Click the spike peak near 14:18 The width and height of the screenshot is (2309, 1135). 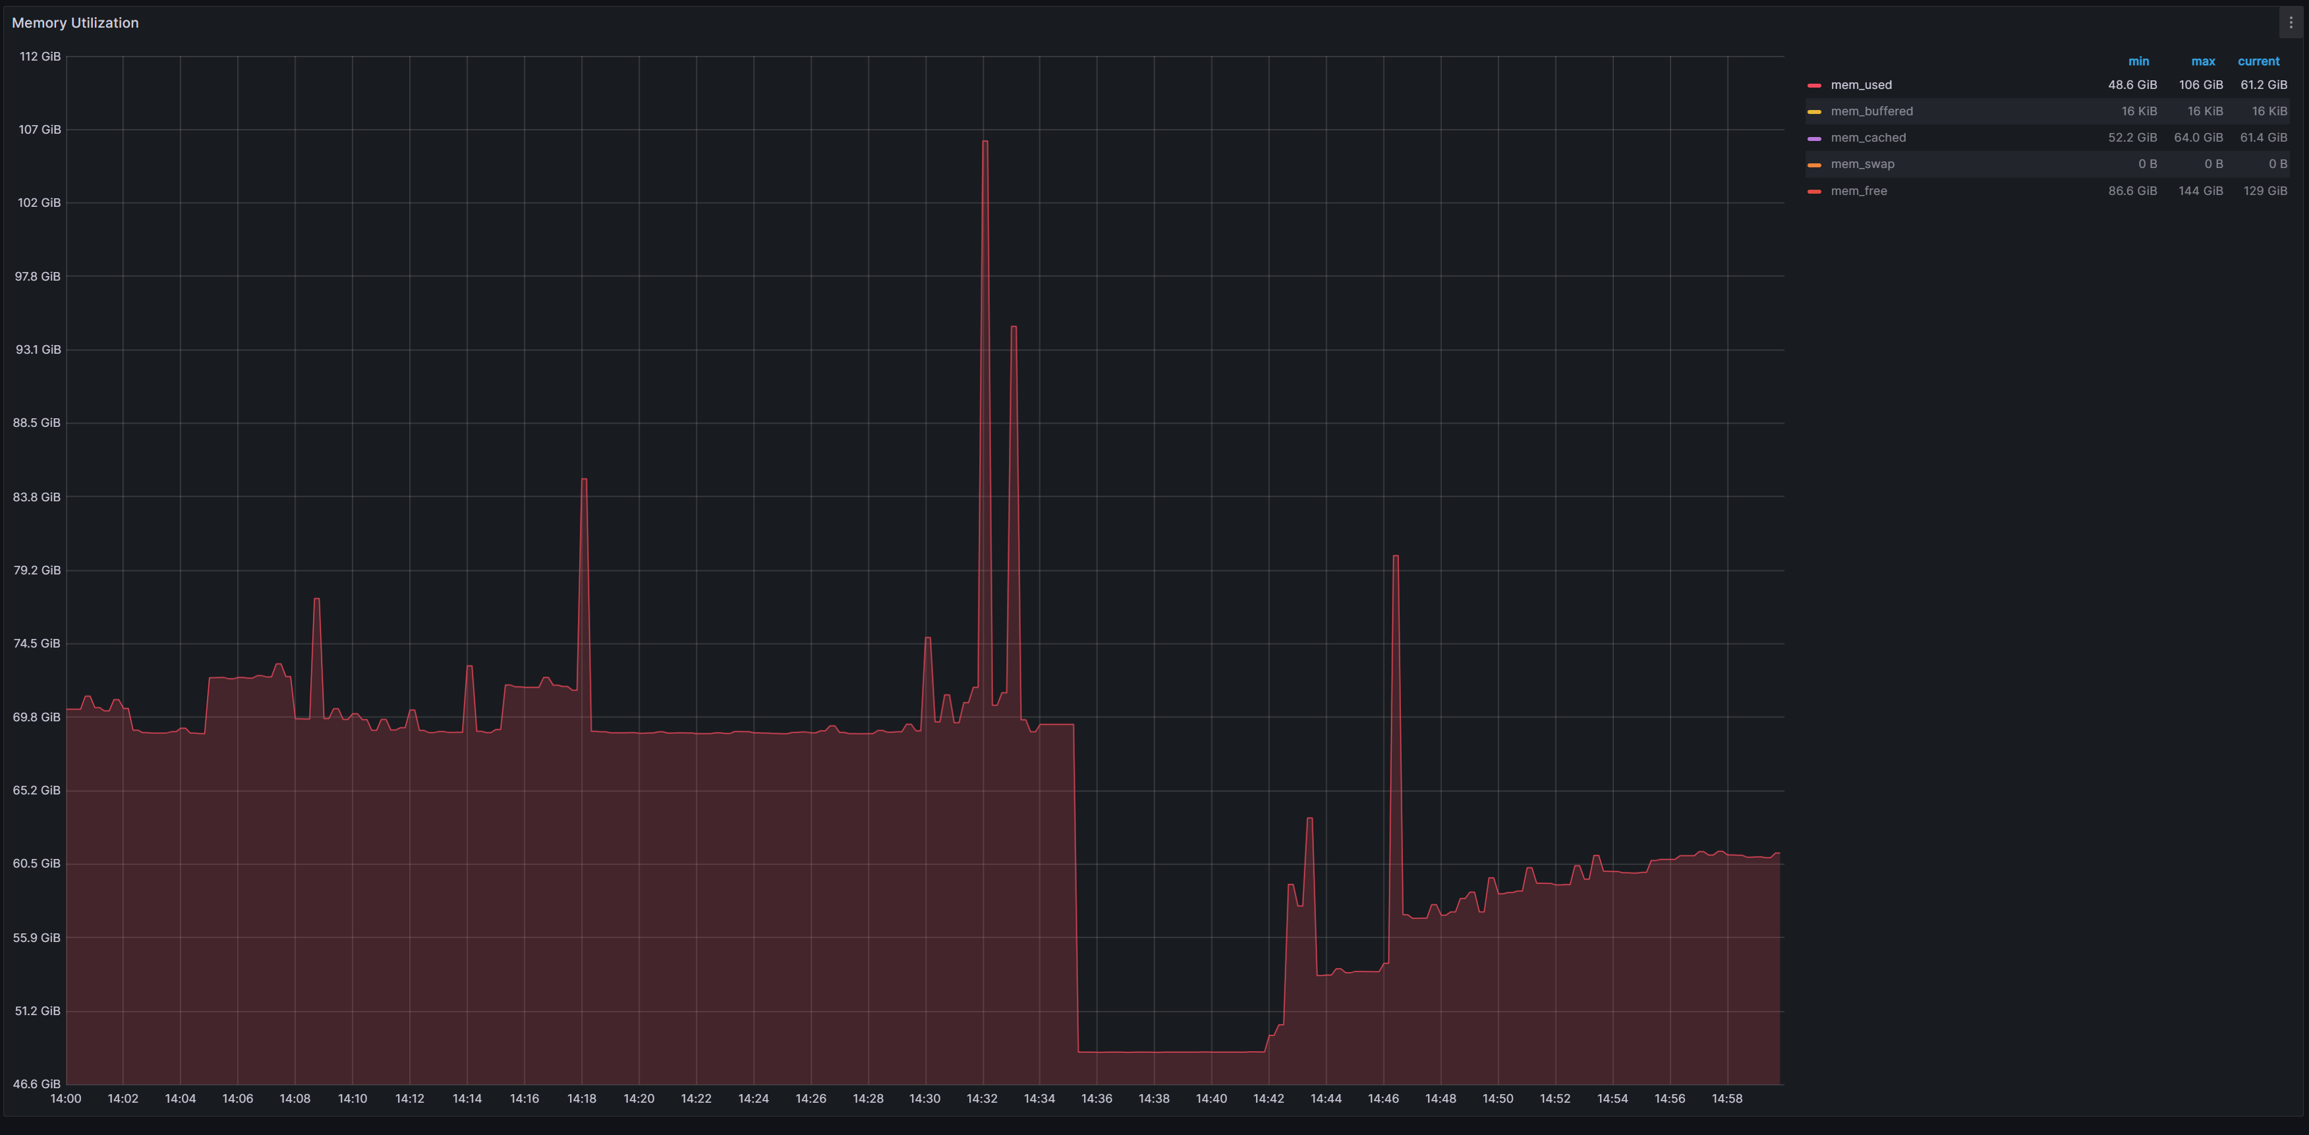coord(584,480)
